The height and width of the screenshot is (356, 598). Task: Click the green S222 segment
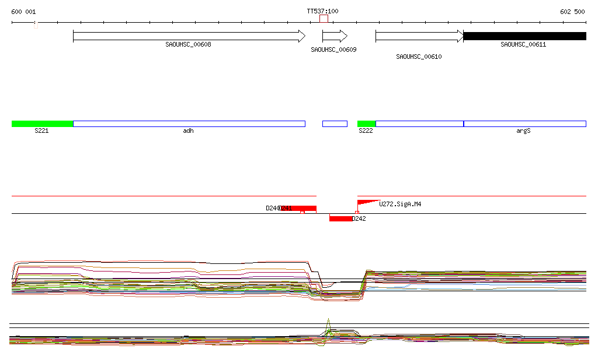[366, 124]
